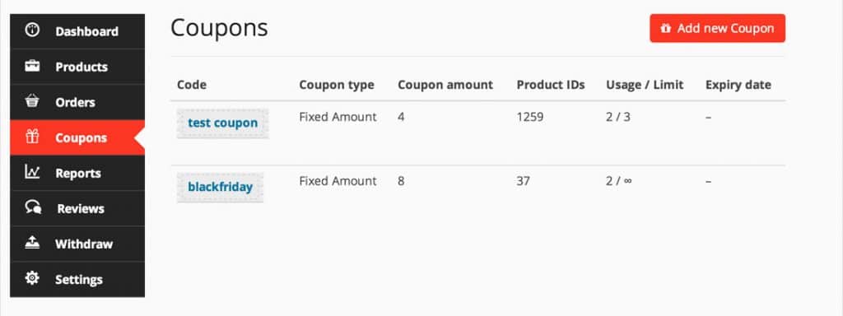The width and height of the screenshot is (843, 316).
Task: Open the Withdraw menu label
Action: coord(84,244)
